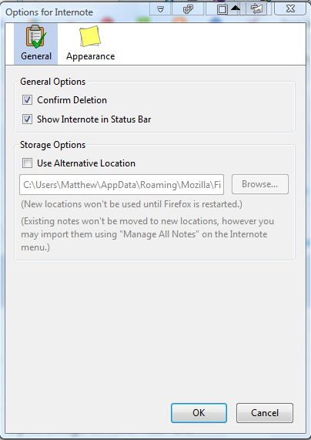Click the down-arrow title bar button

point(160,9)
